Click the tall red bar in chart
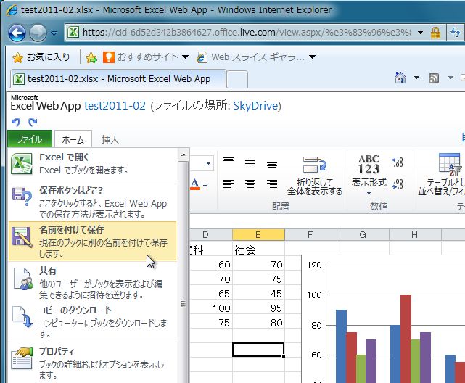Viewport: 465px width, 383px height. (406, 338)
